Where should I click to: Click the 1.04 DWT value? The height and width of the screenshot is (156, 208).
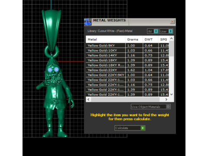click(148, 70)
